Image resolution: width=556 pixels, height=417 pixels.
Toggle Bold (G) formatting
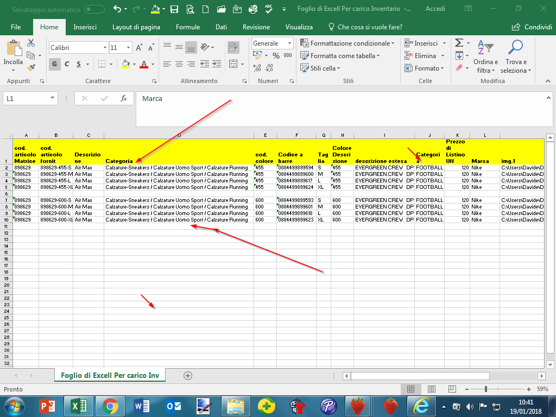coord(55,64)
